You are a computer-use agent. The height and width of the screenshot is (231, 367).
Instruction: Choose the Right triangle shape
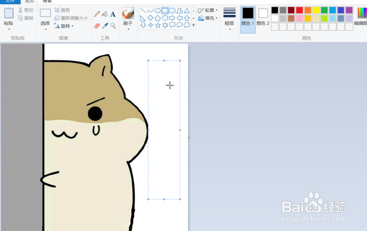pos(143,18)
